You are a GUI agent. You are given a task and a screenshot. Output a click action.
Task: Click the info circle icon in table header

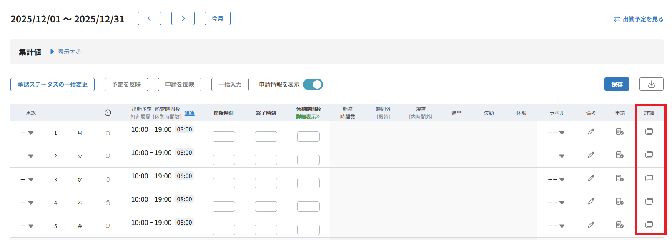pos(108,113)
